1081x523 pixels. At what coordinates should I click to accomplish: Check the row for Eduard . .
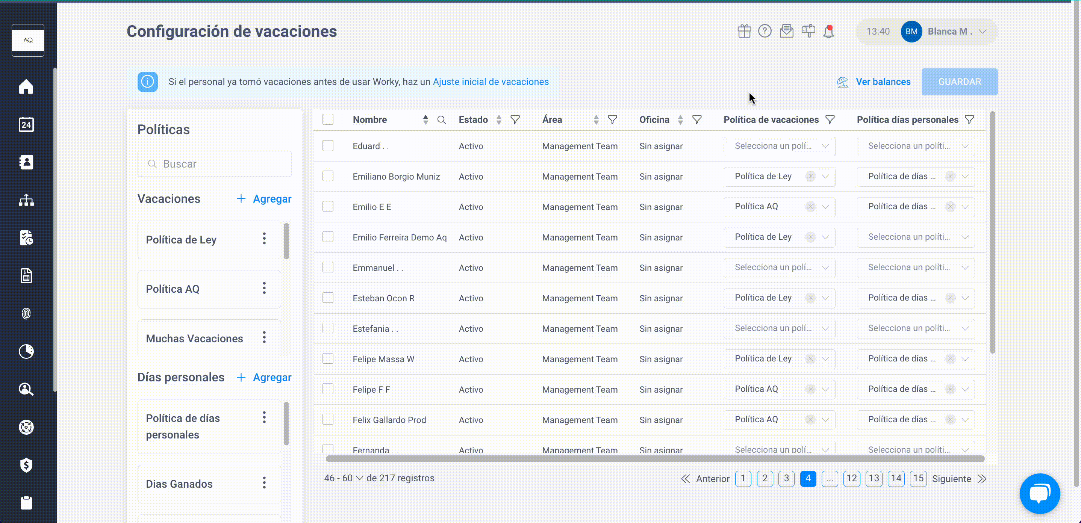(x=328, y=145)
